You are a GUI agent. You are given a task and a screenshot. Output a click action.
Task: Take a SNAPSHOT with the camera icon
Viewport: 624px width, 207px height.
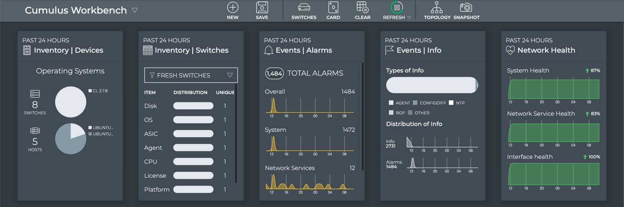tap(466, 8)
